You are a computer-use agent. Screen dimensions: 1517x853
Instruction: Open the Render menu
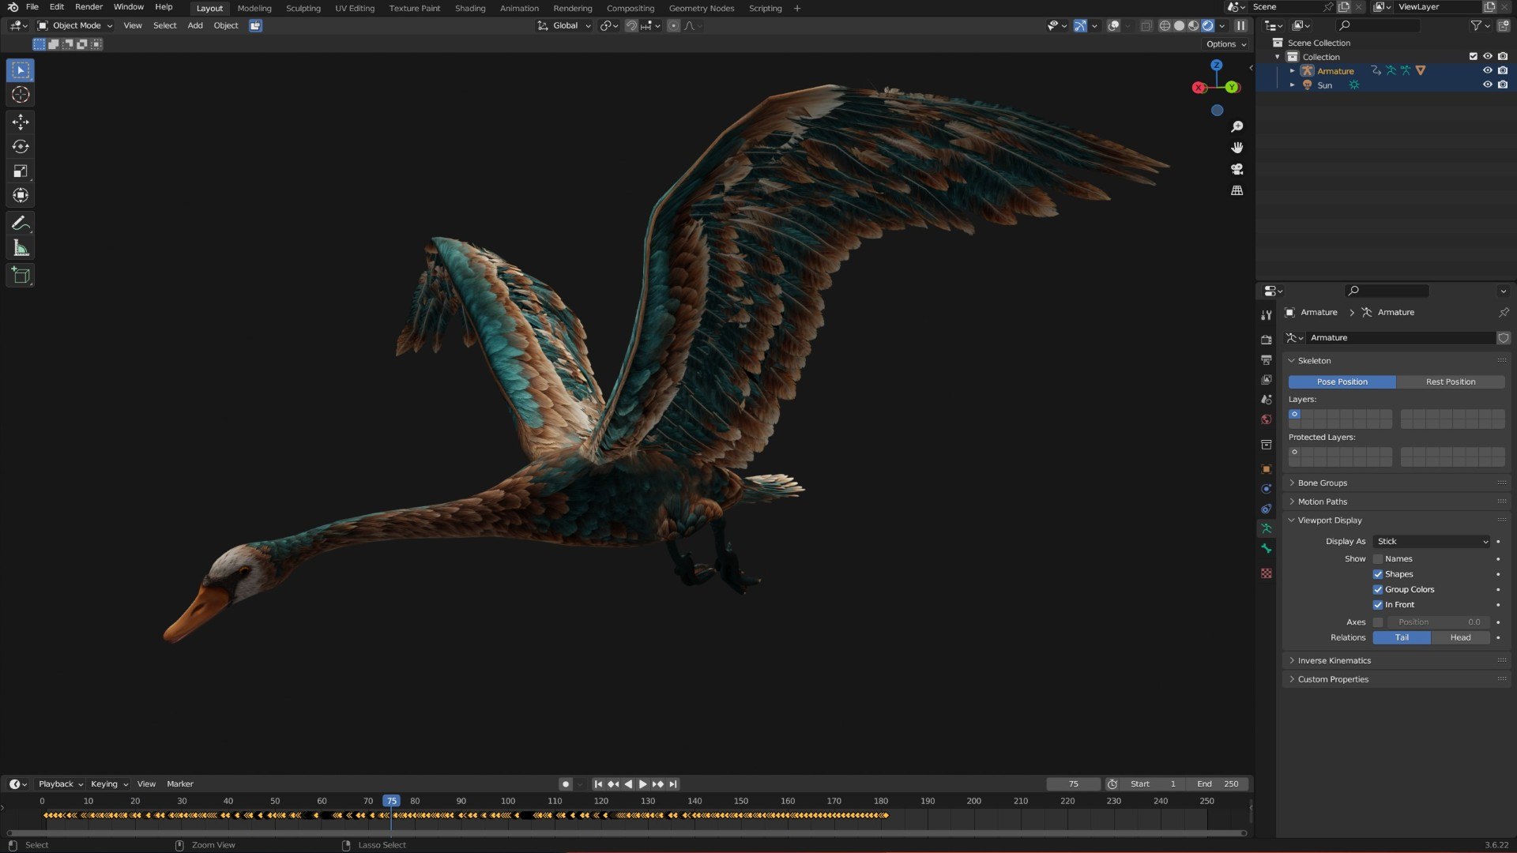coord(88,7)
